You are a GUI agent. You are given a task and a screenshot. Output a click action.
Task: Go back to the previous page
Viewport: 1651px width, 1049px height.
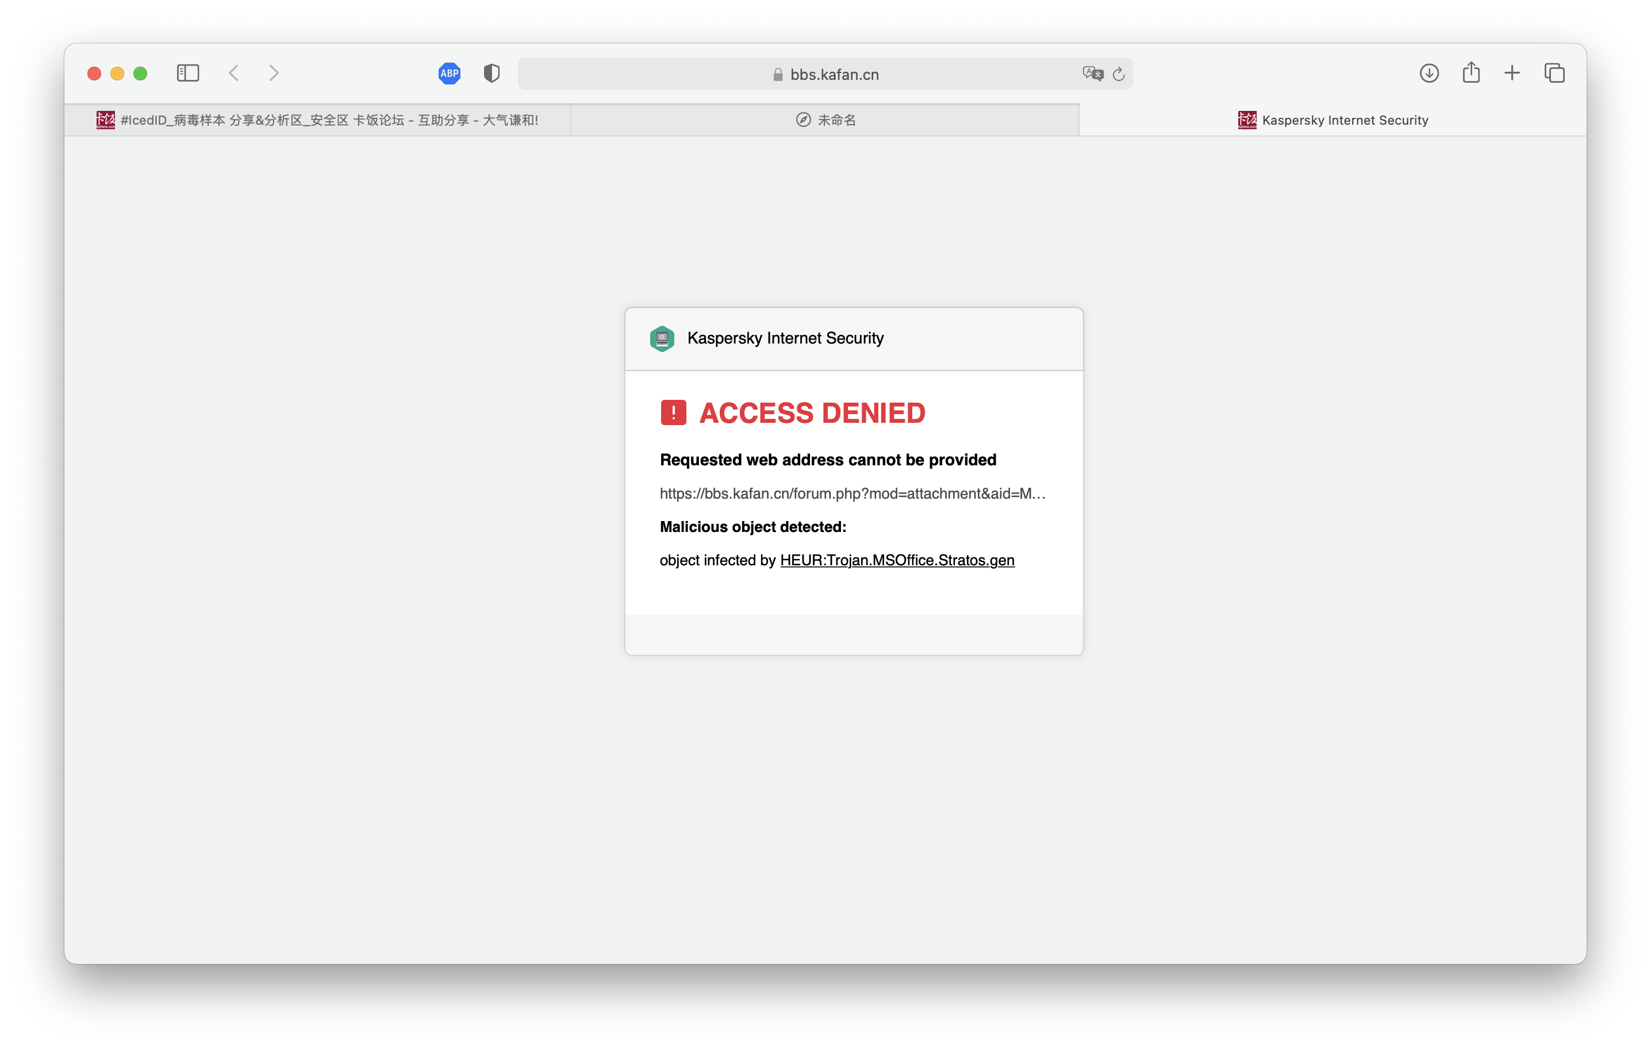pyautogui.click(x=234, y=74)
